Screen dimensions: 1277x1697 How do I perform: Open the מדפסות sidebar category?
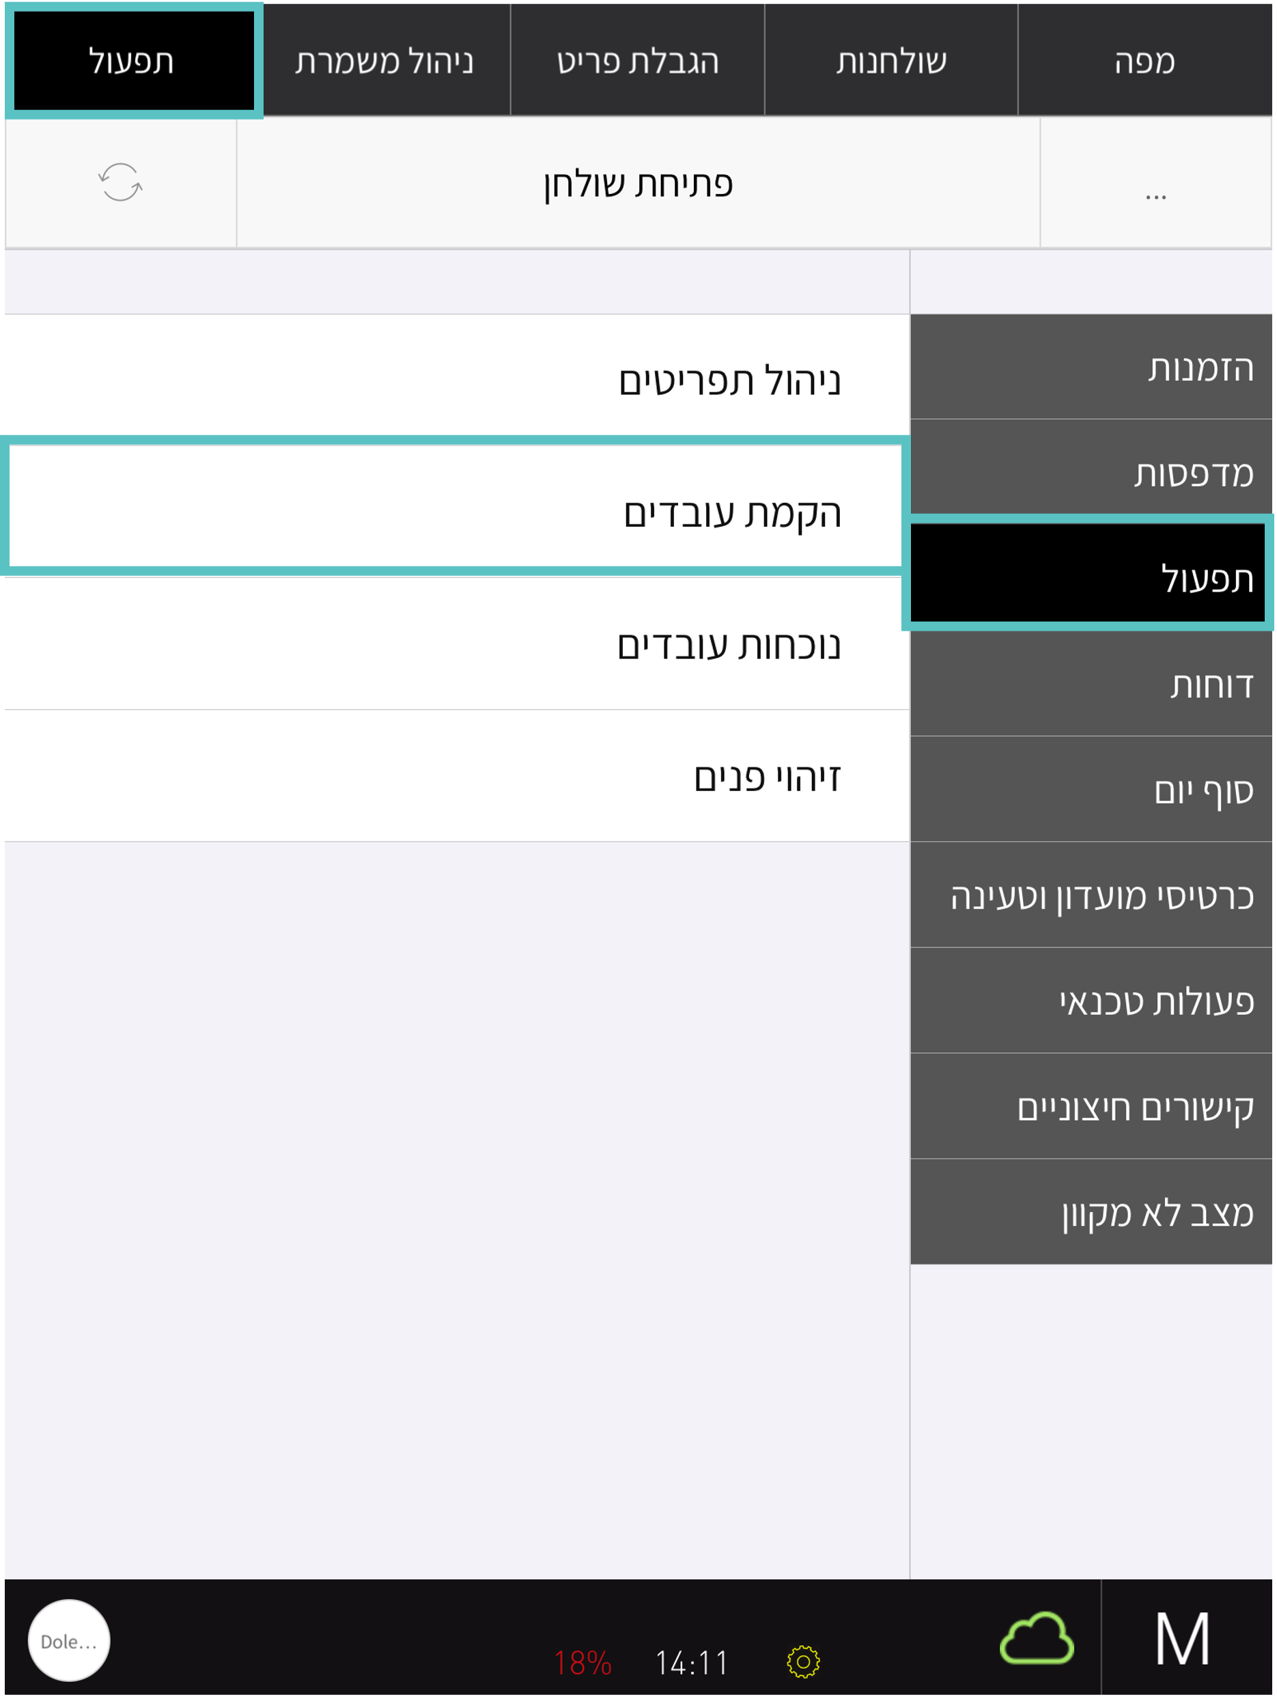[x=1091, y=472]
